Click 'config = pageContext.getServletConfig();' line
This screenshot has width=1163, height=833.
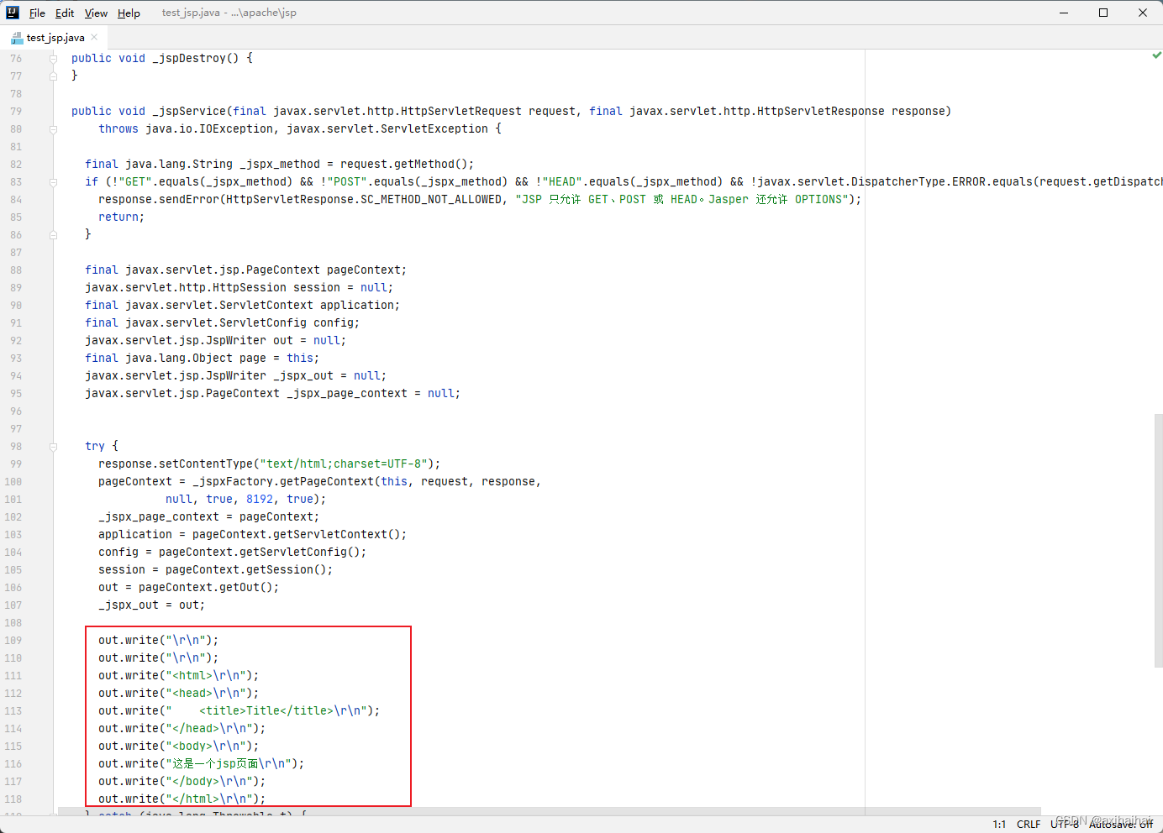coord(232,552)
